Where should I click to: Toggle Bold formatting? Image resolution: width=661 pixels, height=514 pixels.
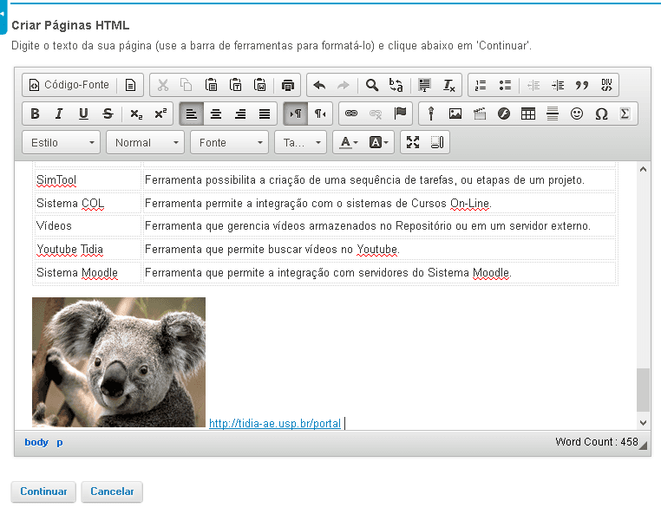coord(35,114)
